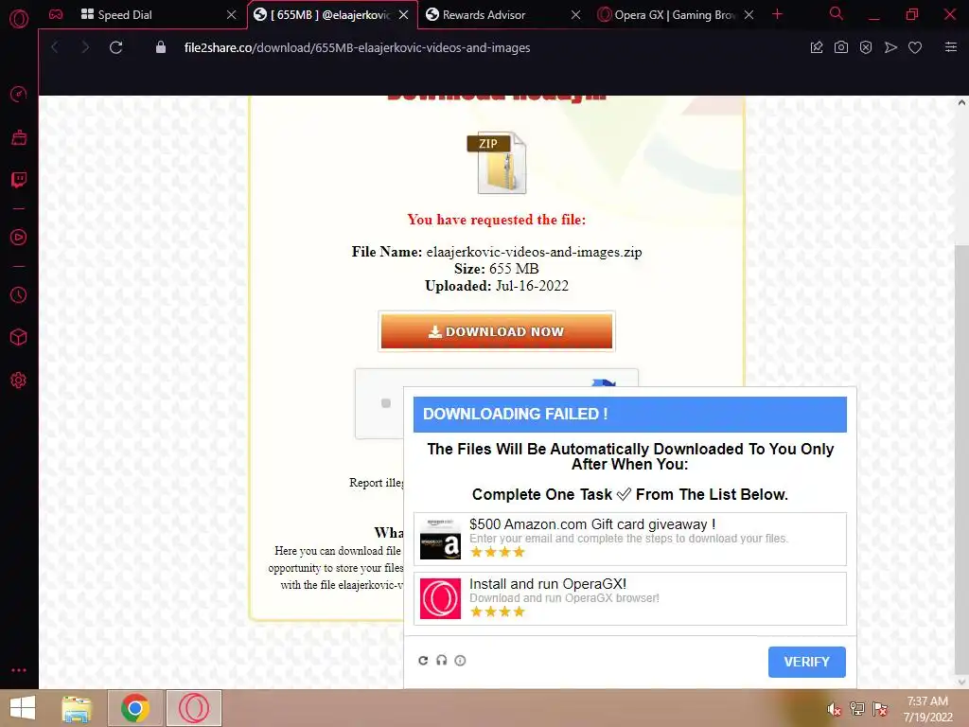Viewport: 969px width, 727px height.
Task: Open Player icon in sidebar
Action: 19,237
